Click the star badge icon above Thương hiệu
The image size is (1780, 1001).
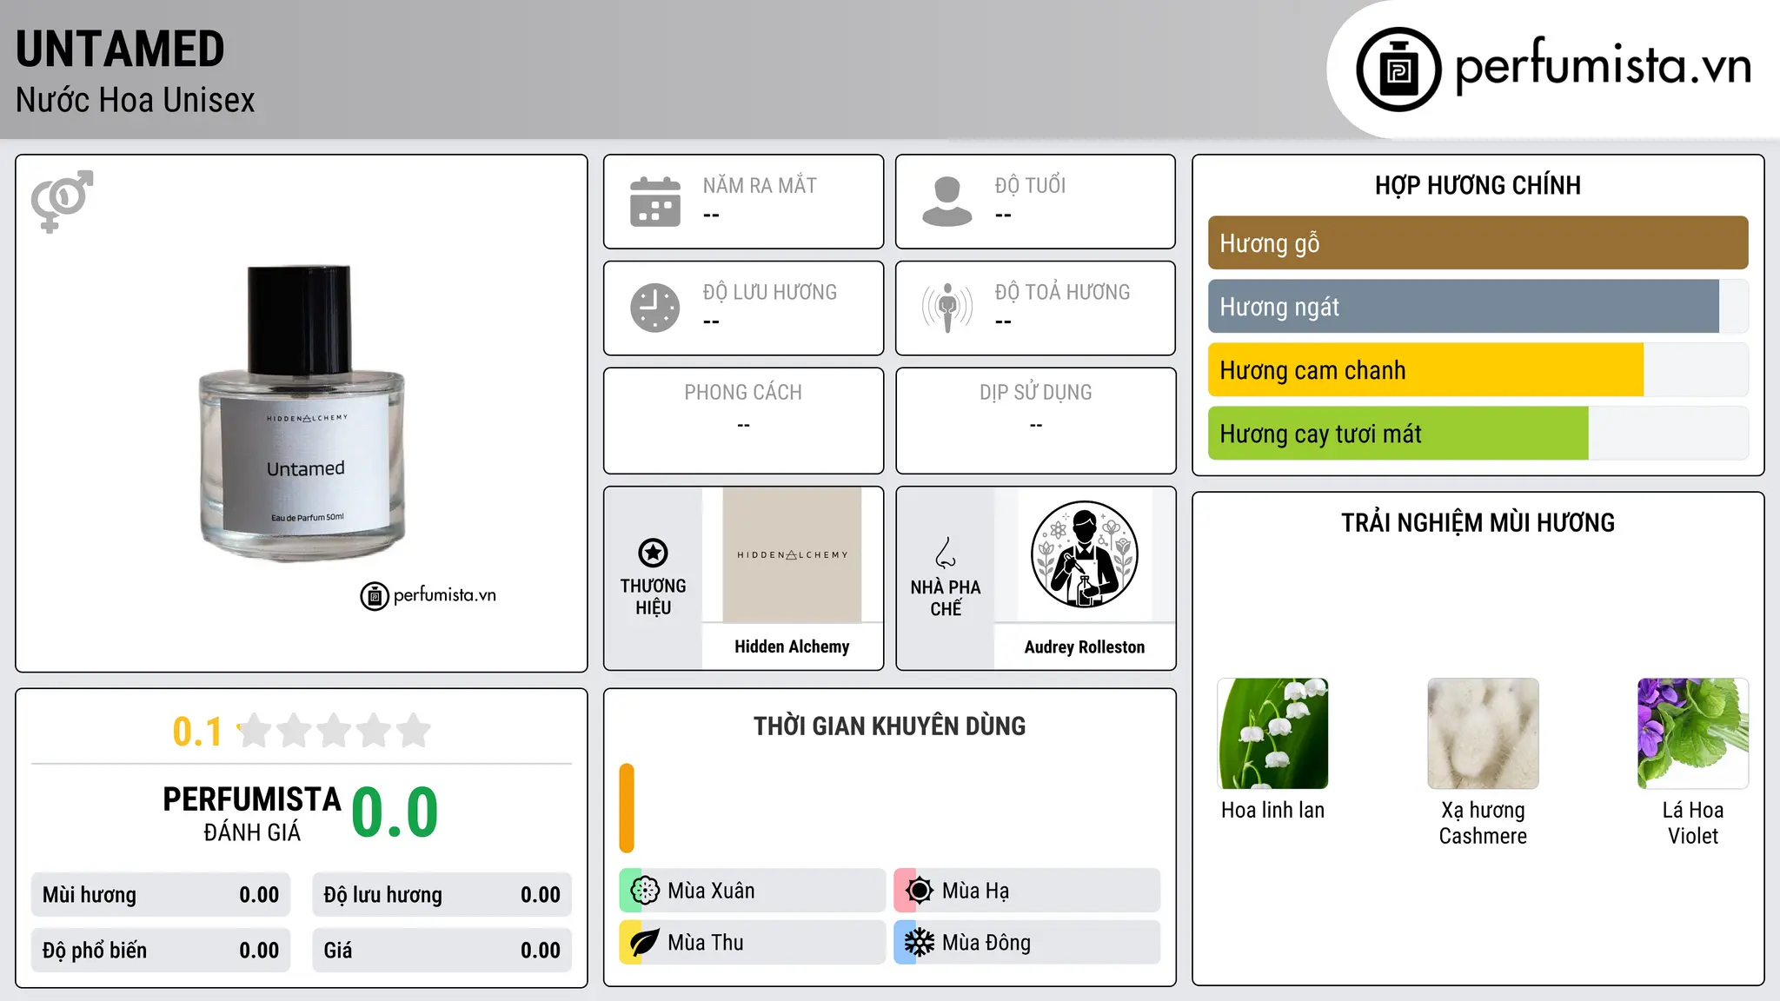653,553
